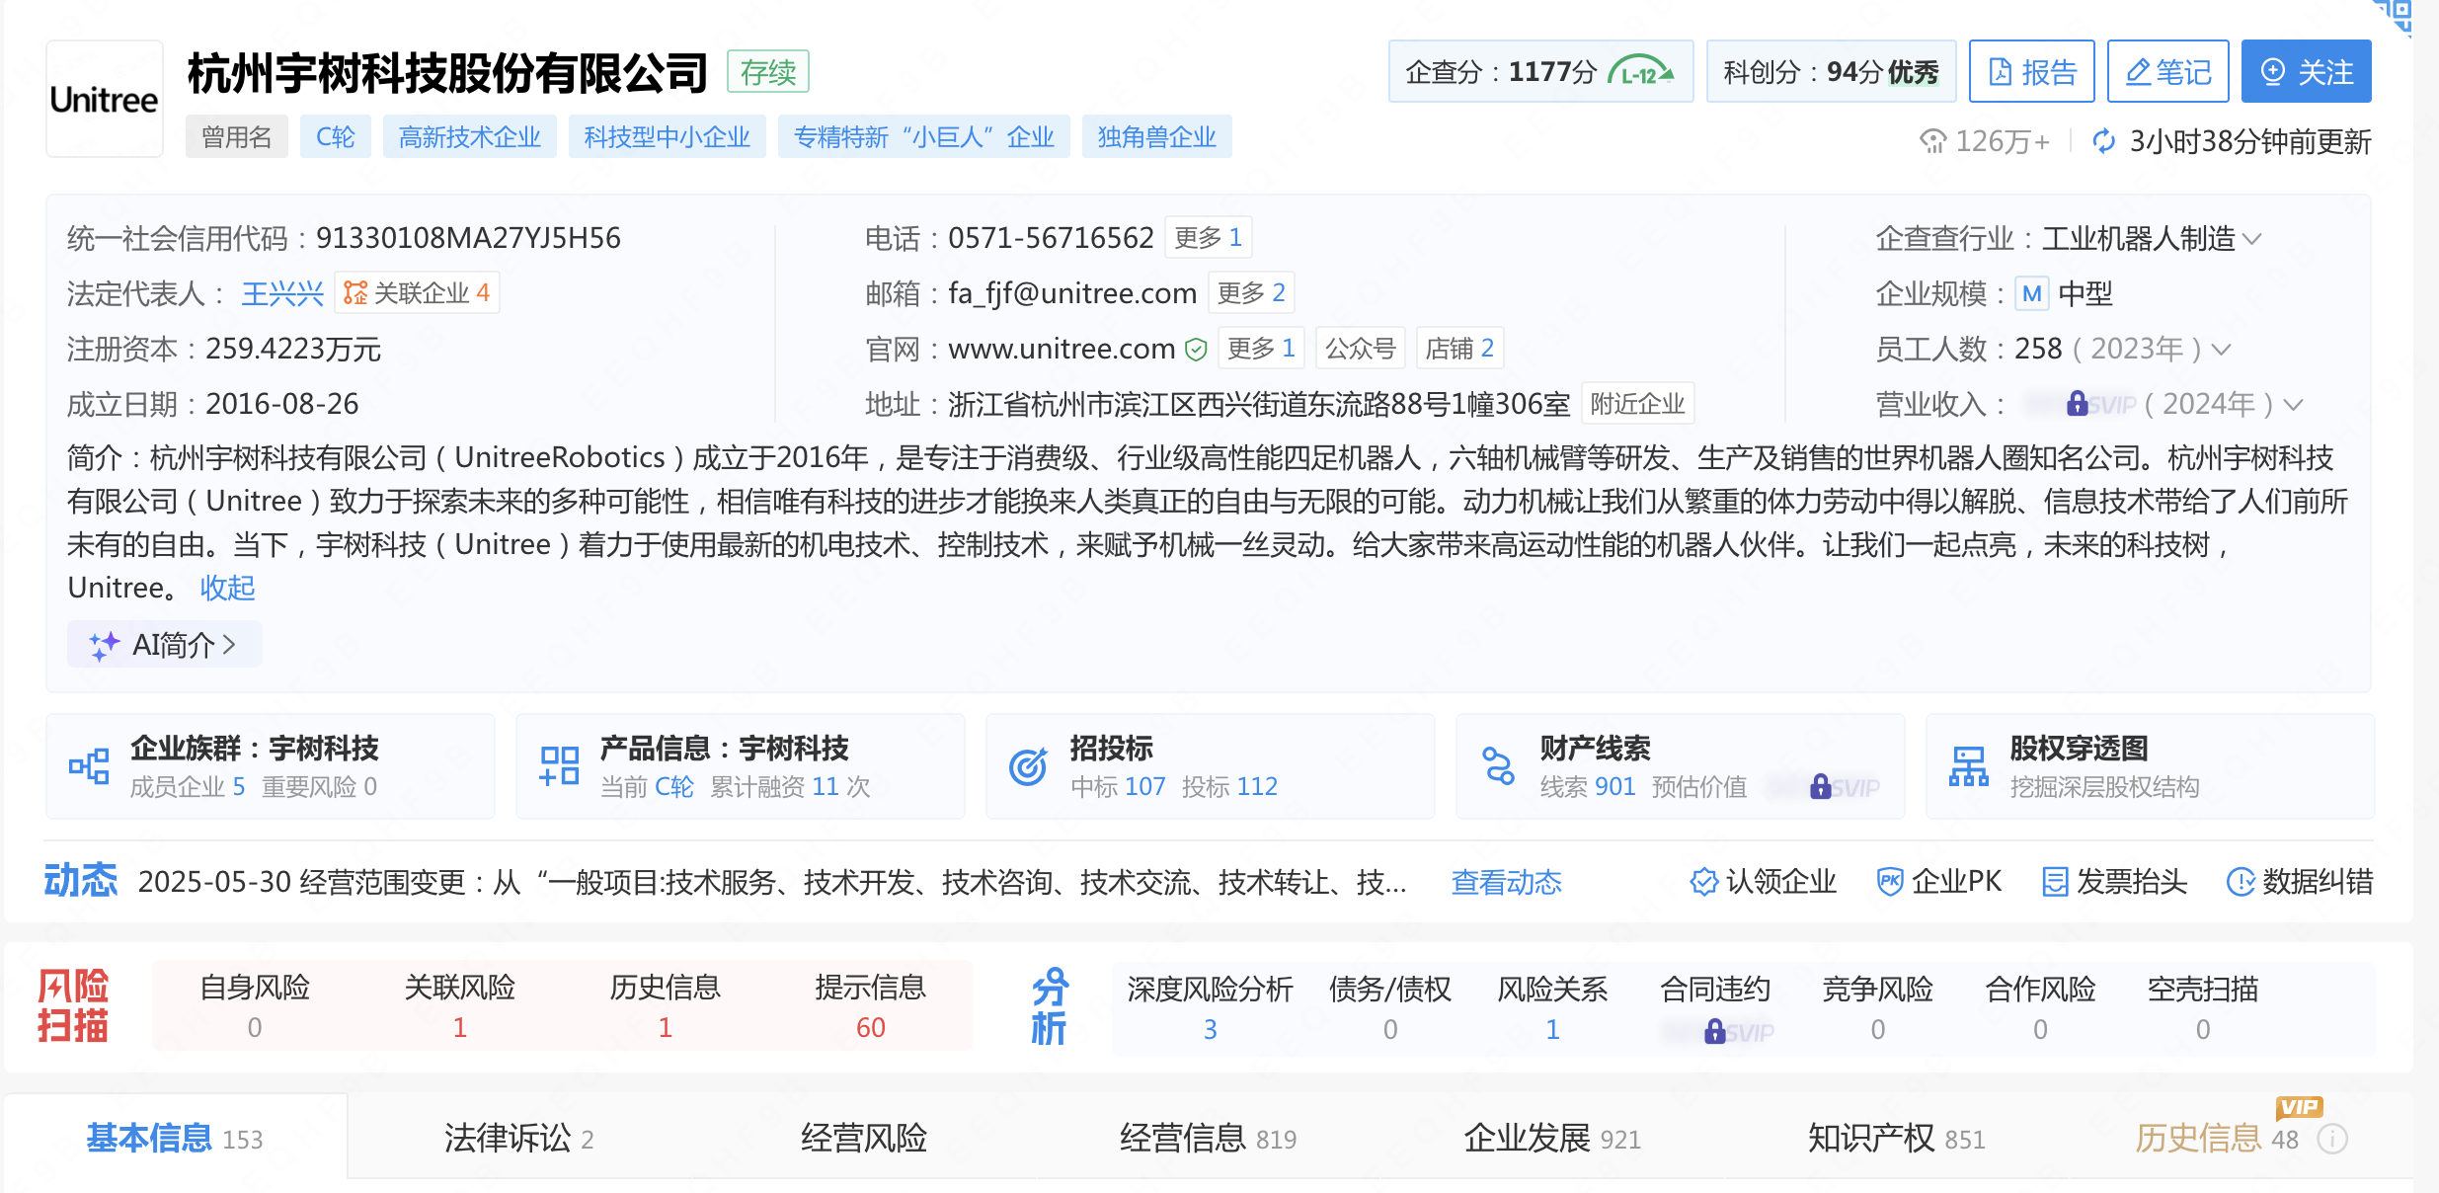This screenshot has width=2439, height=1193.
Task: Click 投标 112 count
Action: pyautogui.click(x=1229, y=787)
